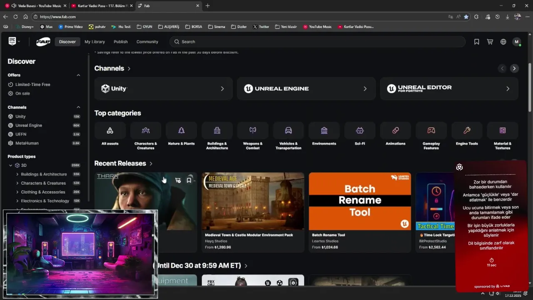Open Gameplay Features category icon

pyautogui.click(x=431, y=130)
